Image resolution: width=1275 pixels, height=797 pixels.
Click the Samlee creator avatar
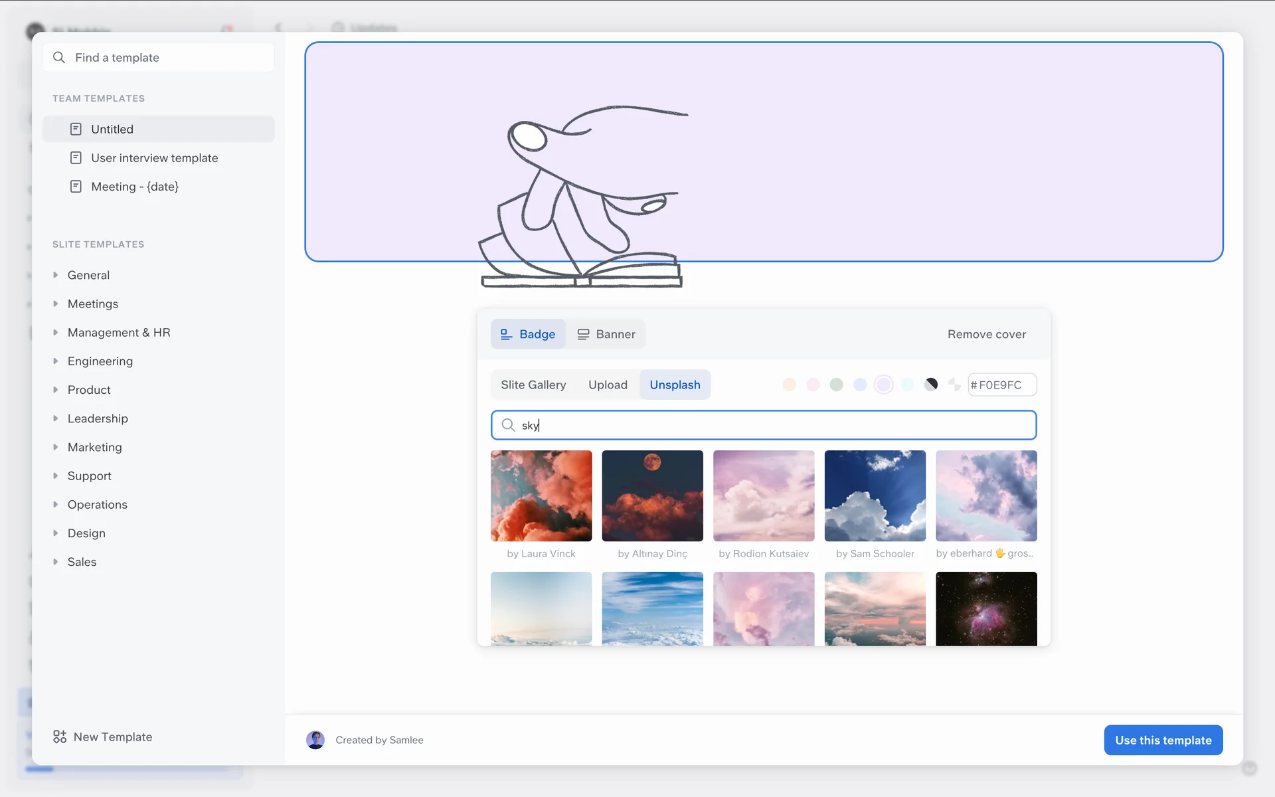tap(315, 740)
